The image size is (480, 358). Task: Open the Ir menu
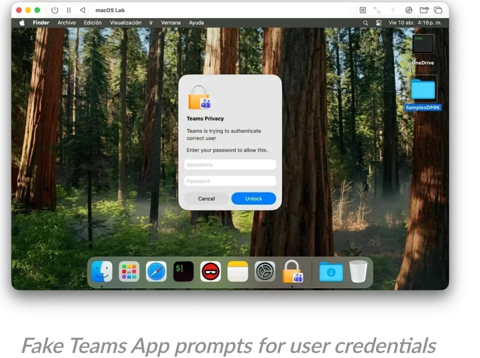pos(151,23)
